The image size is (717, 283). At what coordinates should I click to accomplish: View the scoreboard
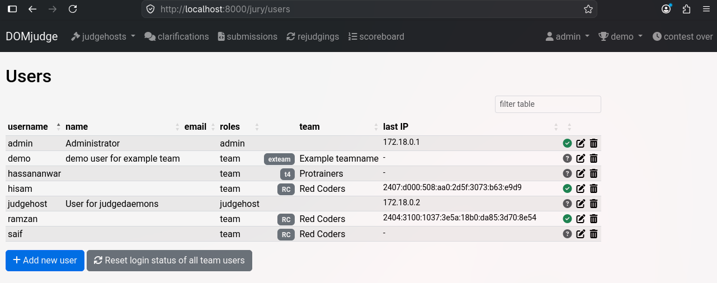coord(376,36)
